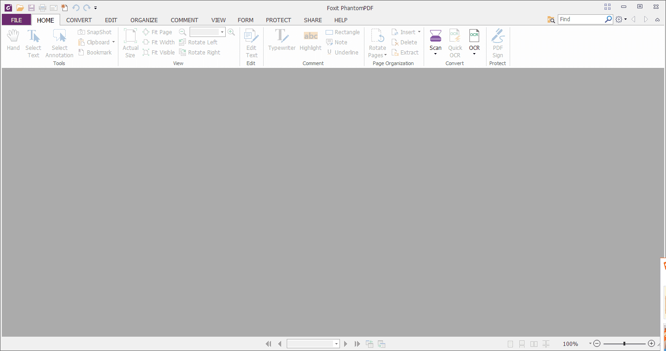
Task: Switch to the HELP tab
Action: [341, 20]
